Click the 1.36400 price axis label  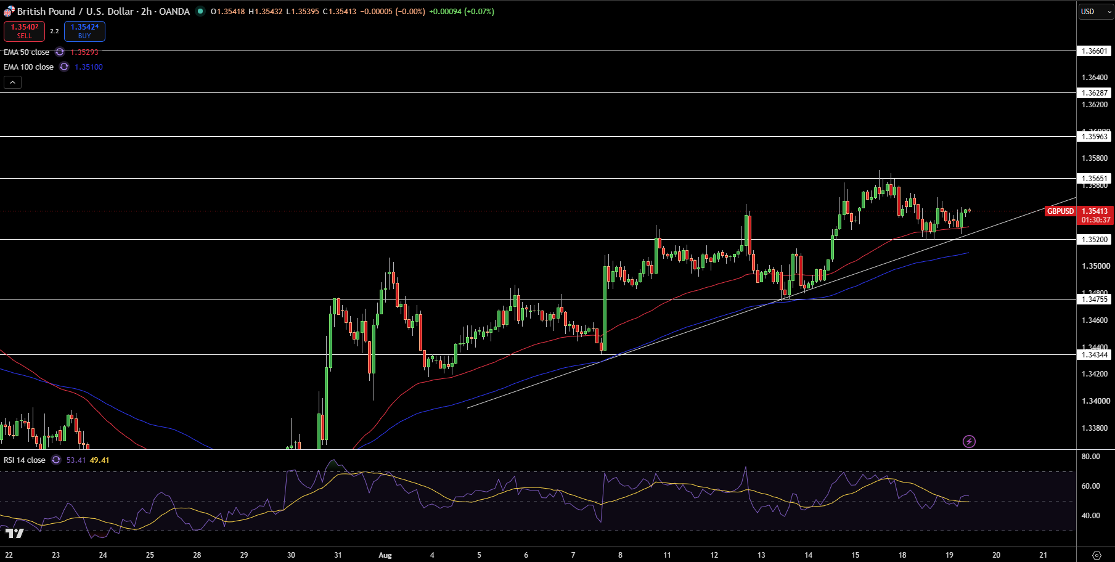(1095, 78)
